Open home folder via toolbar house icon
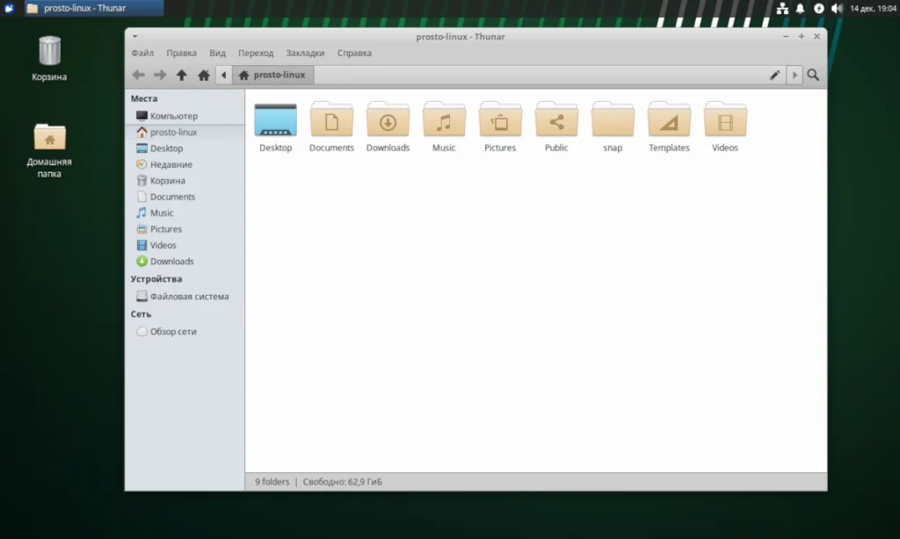 [x=203, y=75]
